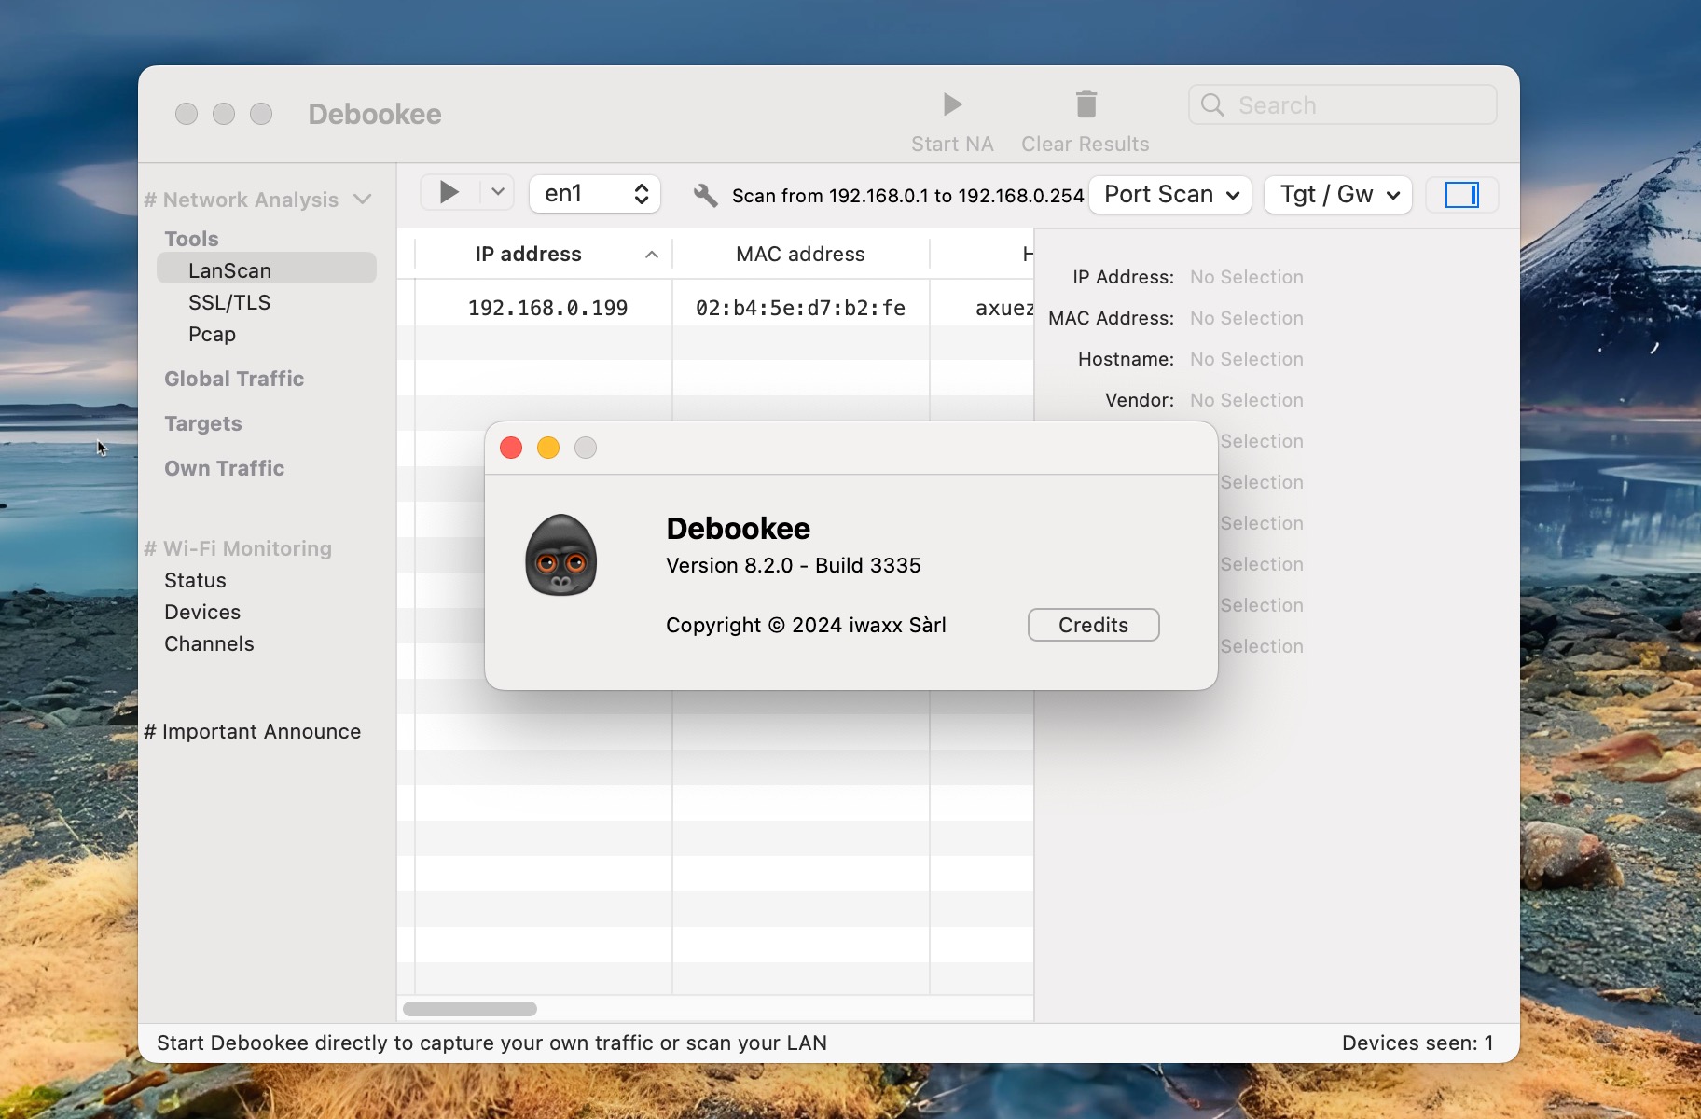
Task: Click the wrench scan settings icon
Action: click(705, 195)
